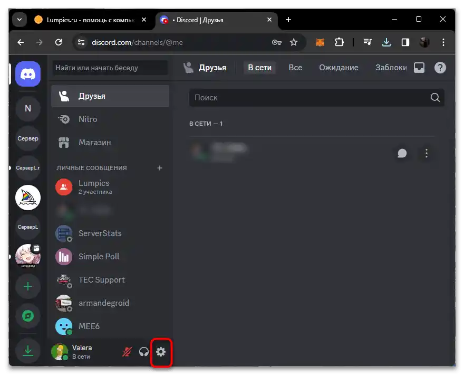Click the friends Поиск search field
This screenshot has width=464, height=375.
317,98
